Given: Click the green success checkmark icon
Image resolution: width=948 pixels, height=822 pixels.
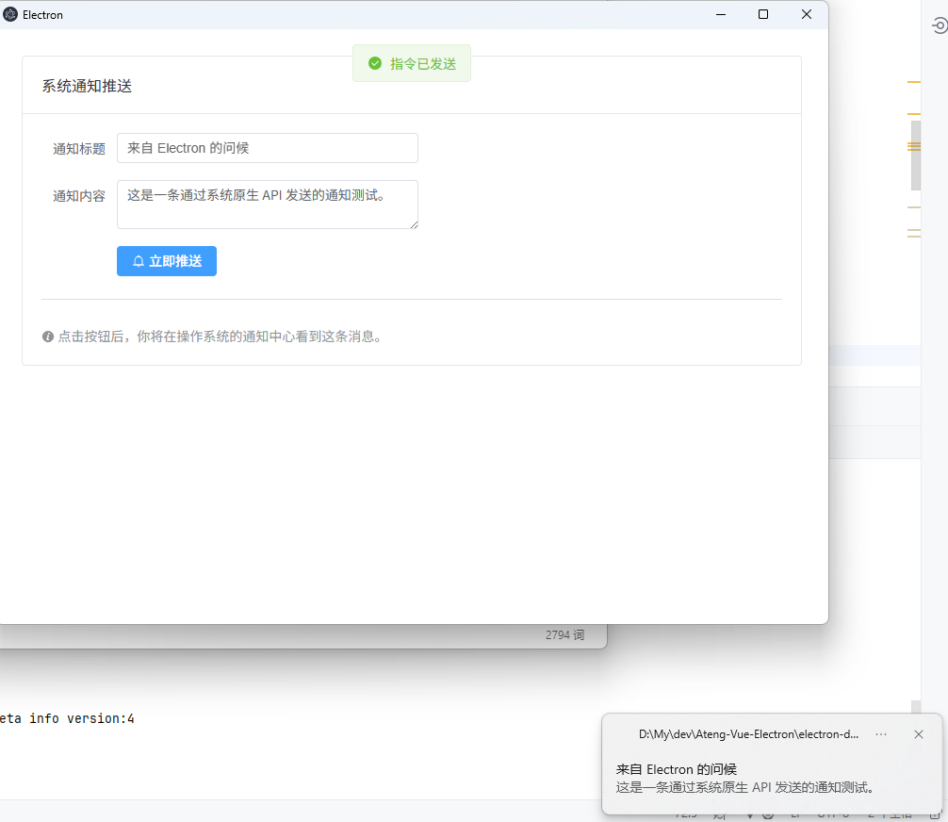Looking at the screenshot, I should pos(375,63).
